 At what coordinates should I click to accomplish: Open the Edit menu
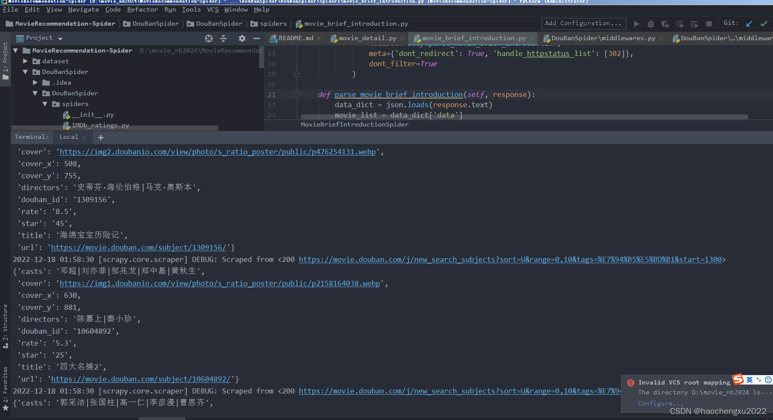point(32,9)
